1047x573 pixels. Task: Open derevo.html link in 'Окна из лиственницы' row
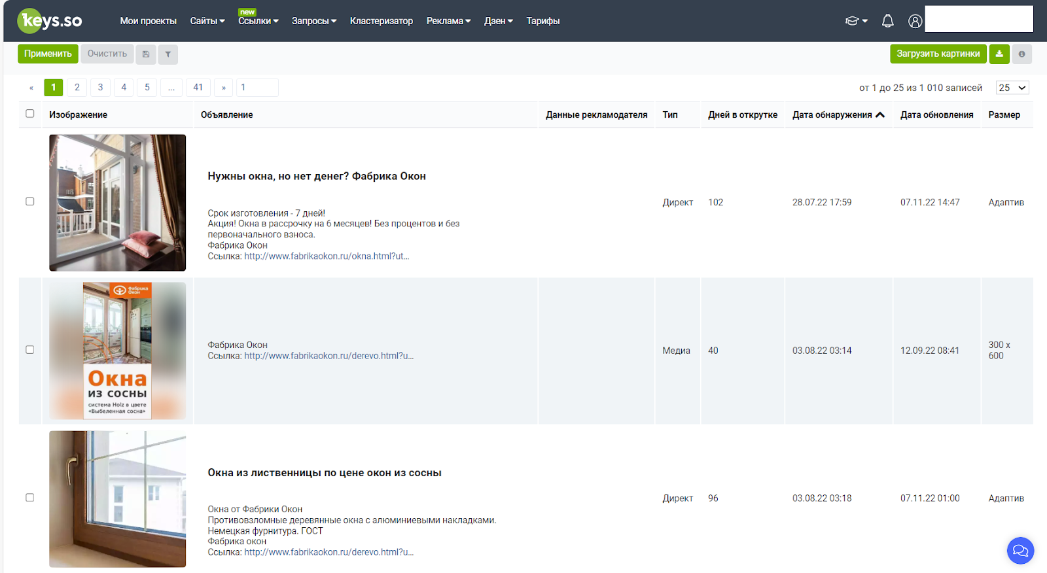tap(329, 552)
